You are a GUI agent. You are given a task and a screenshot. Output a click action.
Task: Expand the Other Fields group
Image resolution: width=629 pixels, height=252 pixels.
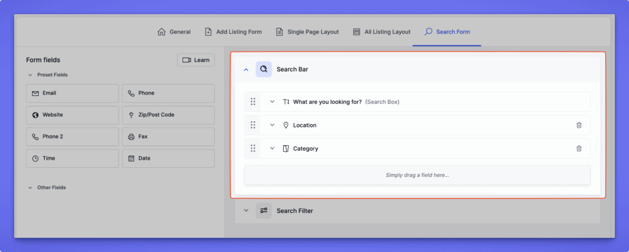29,187
